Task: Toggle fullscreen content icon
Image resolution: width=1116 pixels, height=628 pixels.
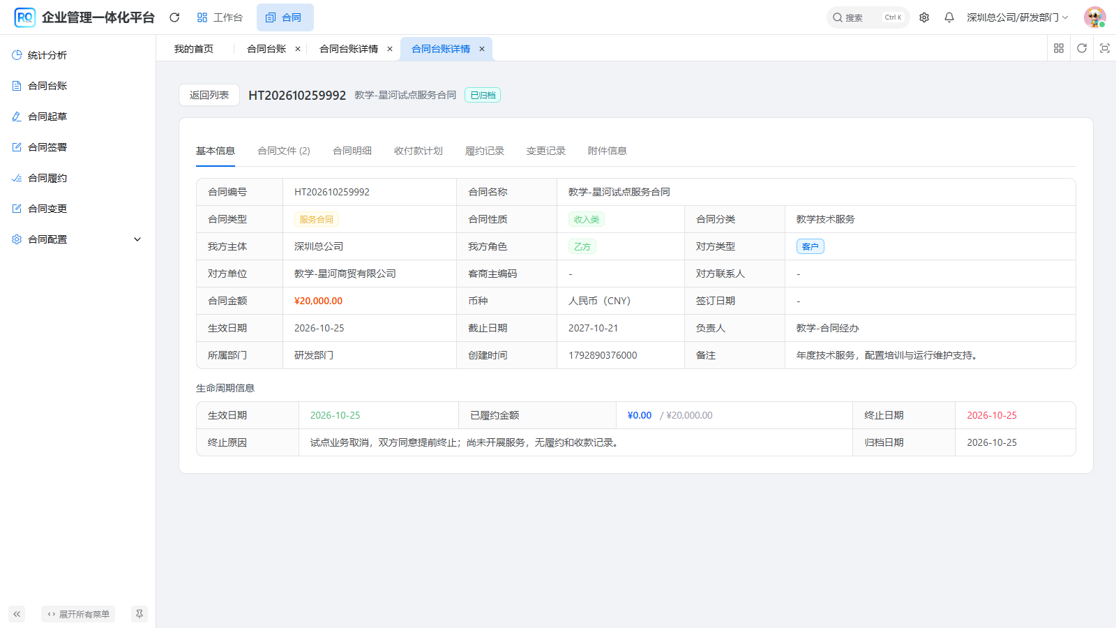Action: coord(1105,48)
